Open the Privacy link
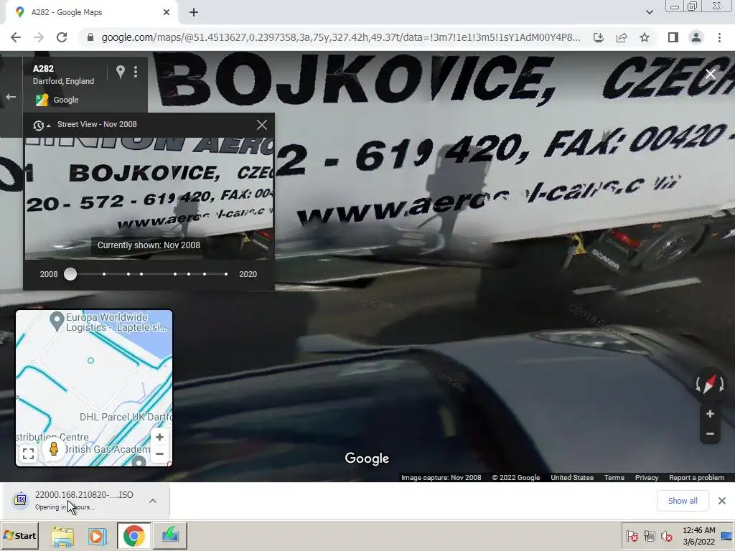This screenshot has height=551, width=735. 647,477
